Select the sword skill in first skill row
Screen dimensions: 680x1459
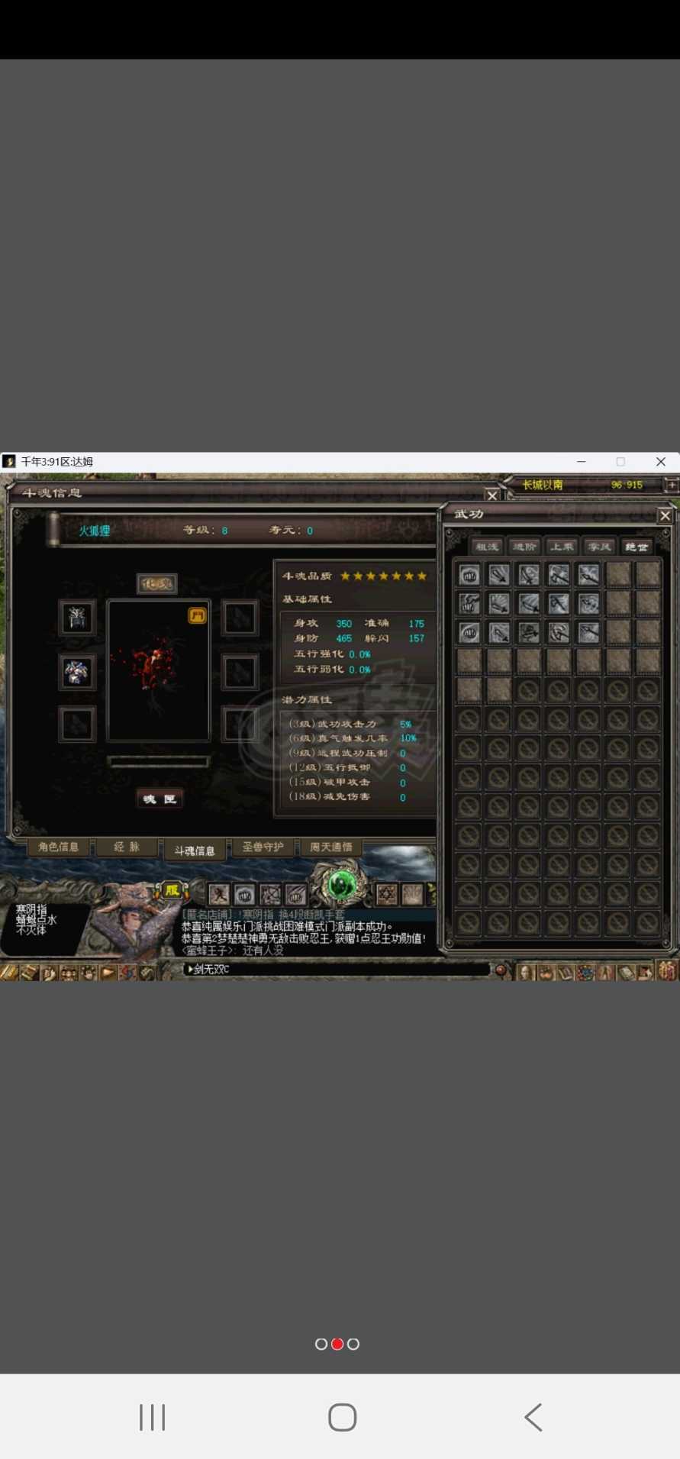(499, 574)
